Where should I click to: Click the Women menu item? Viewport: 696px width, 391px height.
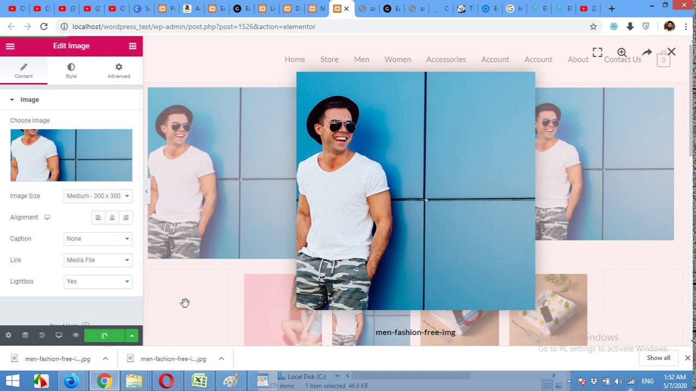[397, 60]
